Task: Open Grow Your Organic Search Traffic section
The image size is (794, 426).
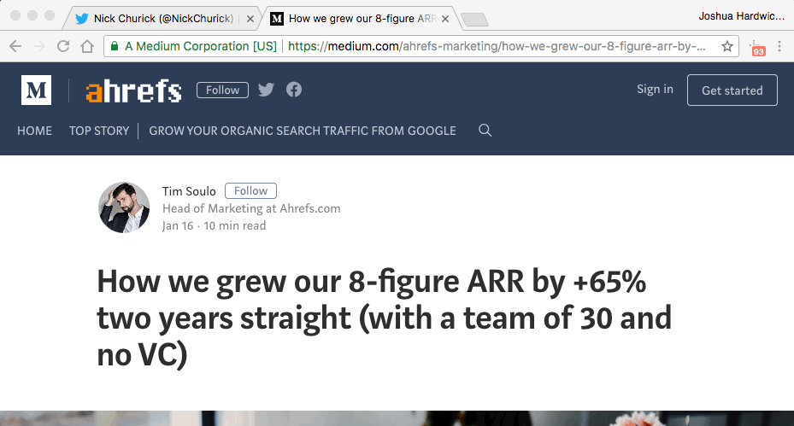Action: coord(303,131)
